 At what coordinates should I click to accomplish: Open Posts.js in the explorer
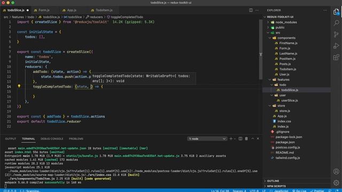point(285,64)
